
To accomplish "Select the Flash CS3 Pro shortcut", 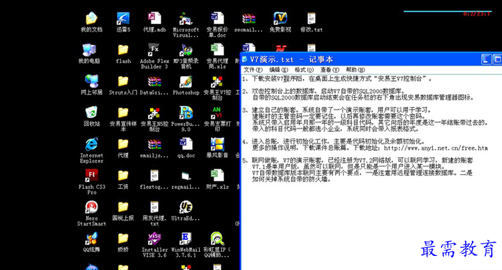I will (91, 176).
